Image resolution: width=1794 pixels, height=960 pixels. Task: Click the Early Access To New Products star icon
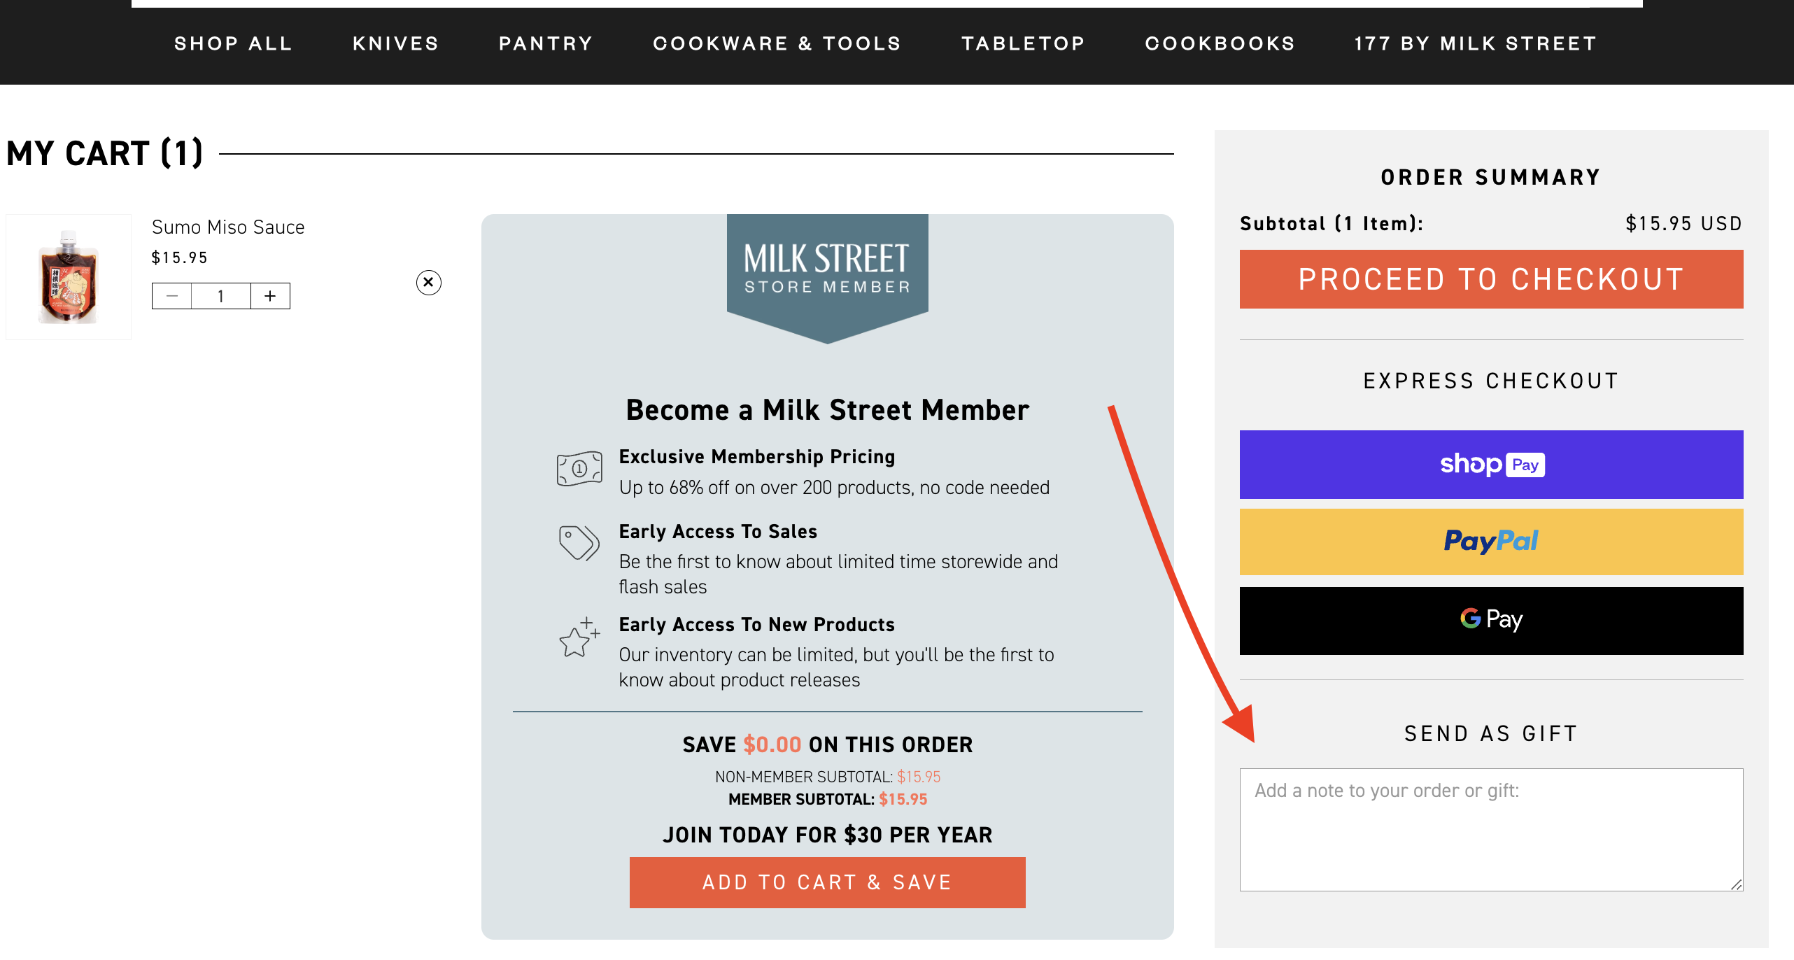(579, 637)
